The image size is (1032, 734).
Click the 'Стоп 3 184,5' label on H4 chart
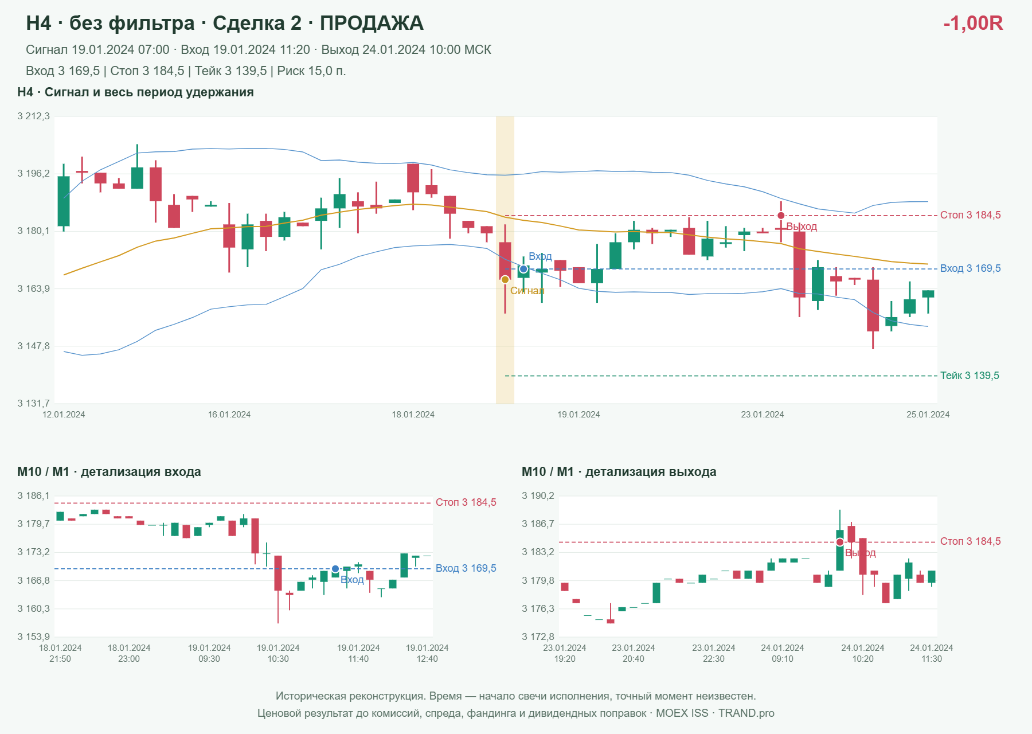click(x=971, y=215)
